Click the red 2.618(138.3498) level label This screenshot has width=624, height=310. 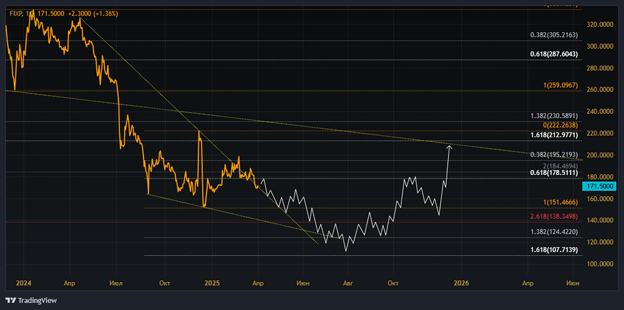553,216
